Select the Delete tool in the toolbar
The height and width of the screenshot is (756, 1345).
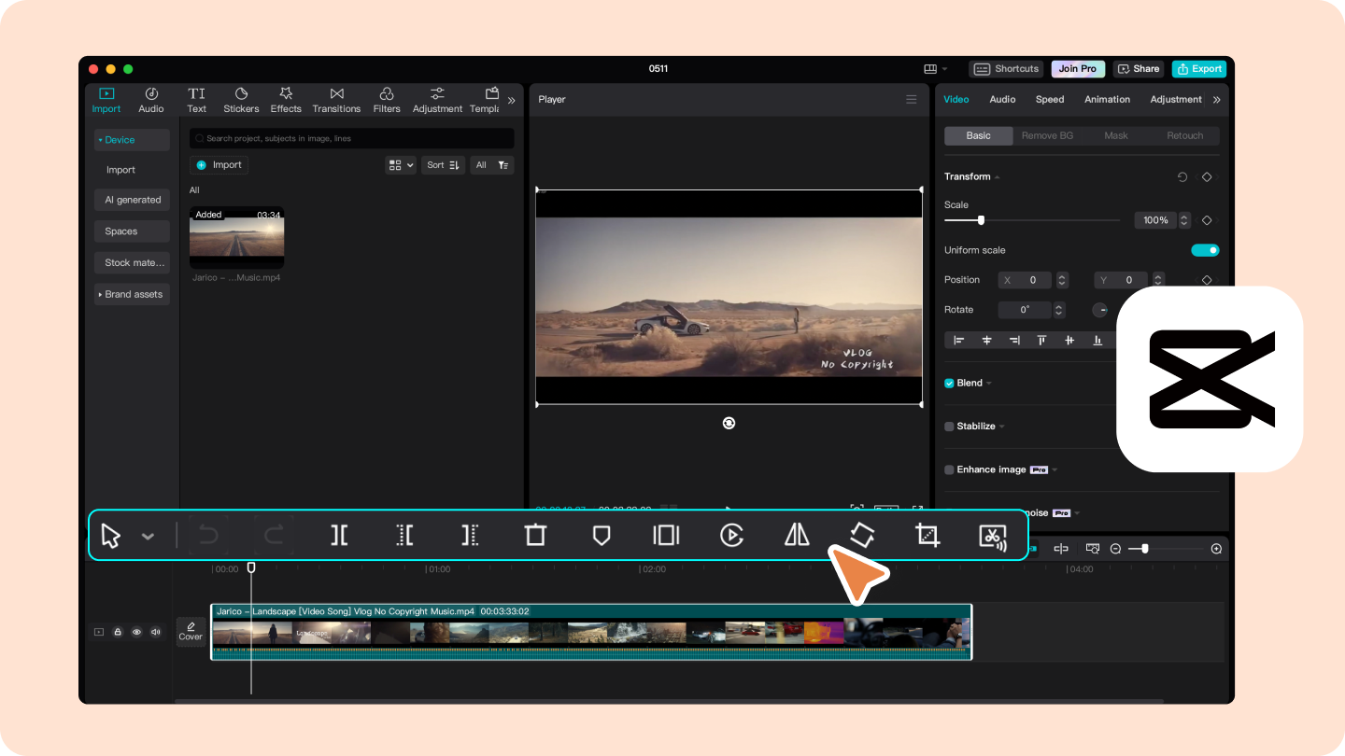[534, 535]
